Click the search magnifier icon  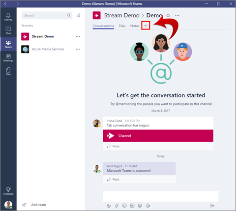click(x=69, y=15)
